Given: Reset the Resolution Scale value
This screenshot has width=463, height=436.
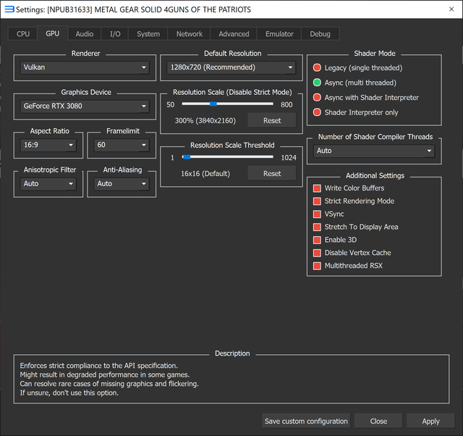Looking at the screenshot, I should [272, 121].
